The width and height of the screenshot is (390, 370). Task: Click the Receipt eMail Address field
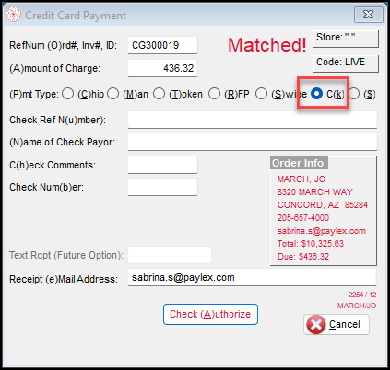tap(252, 277)
